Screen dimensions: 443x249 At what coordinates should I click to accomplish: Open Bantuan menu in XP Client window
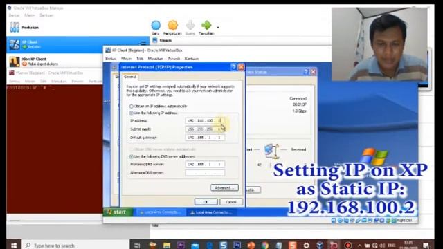[x=192, y=59]
